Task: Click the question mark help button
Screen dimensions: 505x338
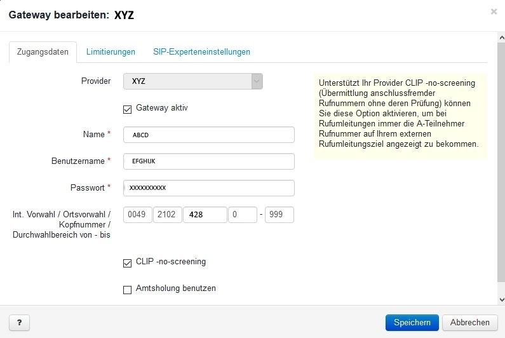Action: 20,323
